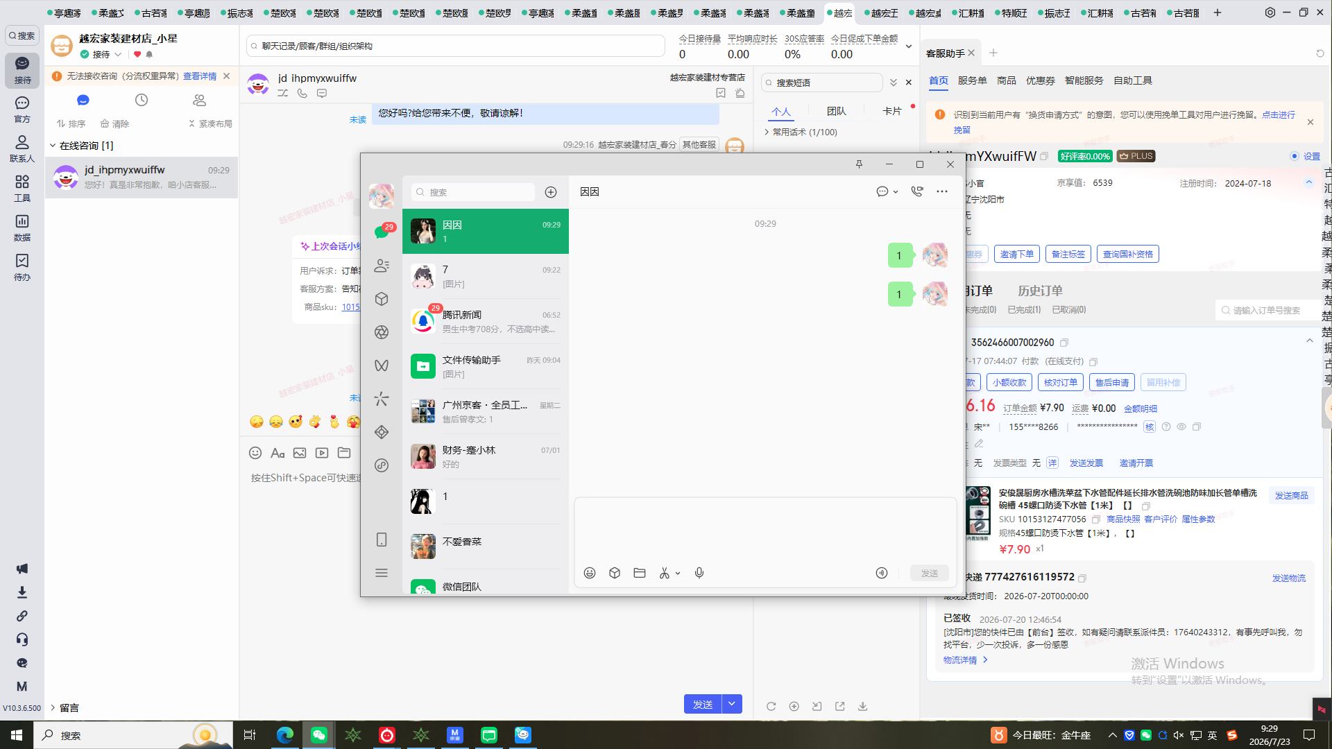
Task: Open 联系人 contacts in left sidebar
Action: (22, 148)
